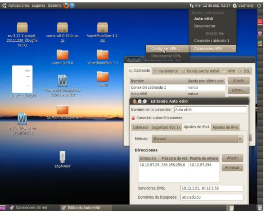Open the Método dropdown
266x213 pixels.
(197, 139)
